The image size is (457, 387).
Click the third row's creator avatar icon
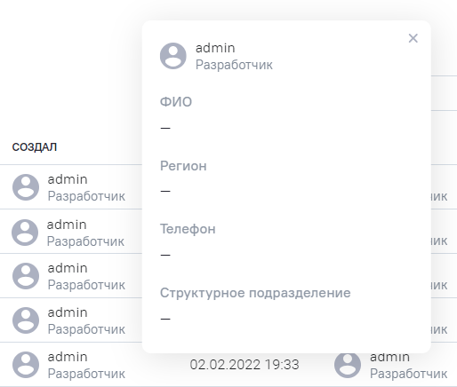point(26,276)
